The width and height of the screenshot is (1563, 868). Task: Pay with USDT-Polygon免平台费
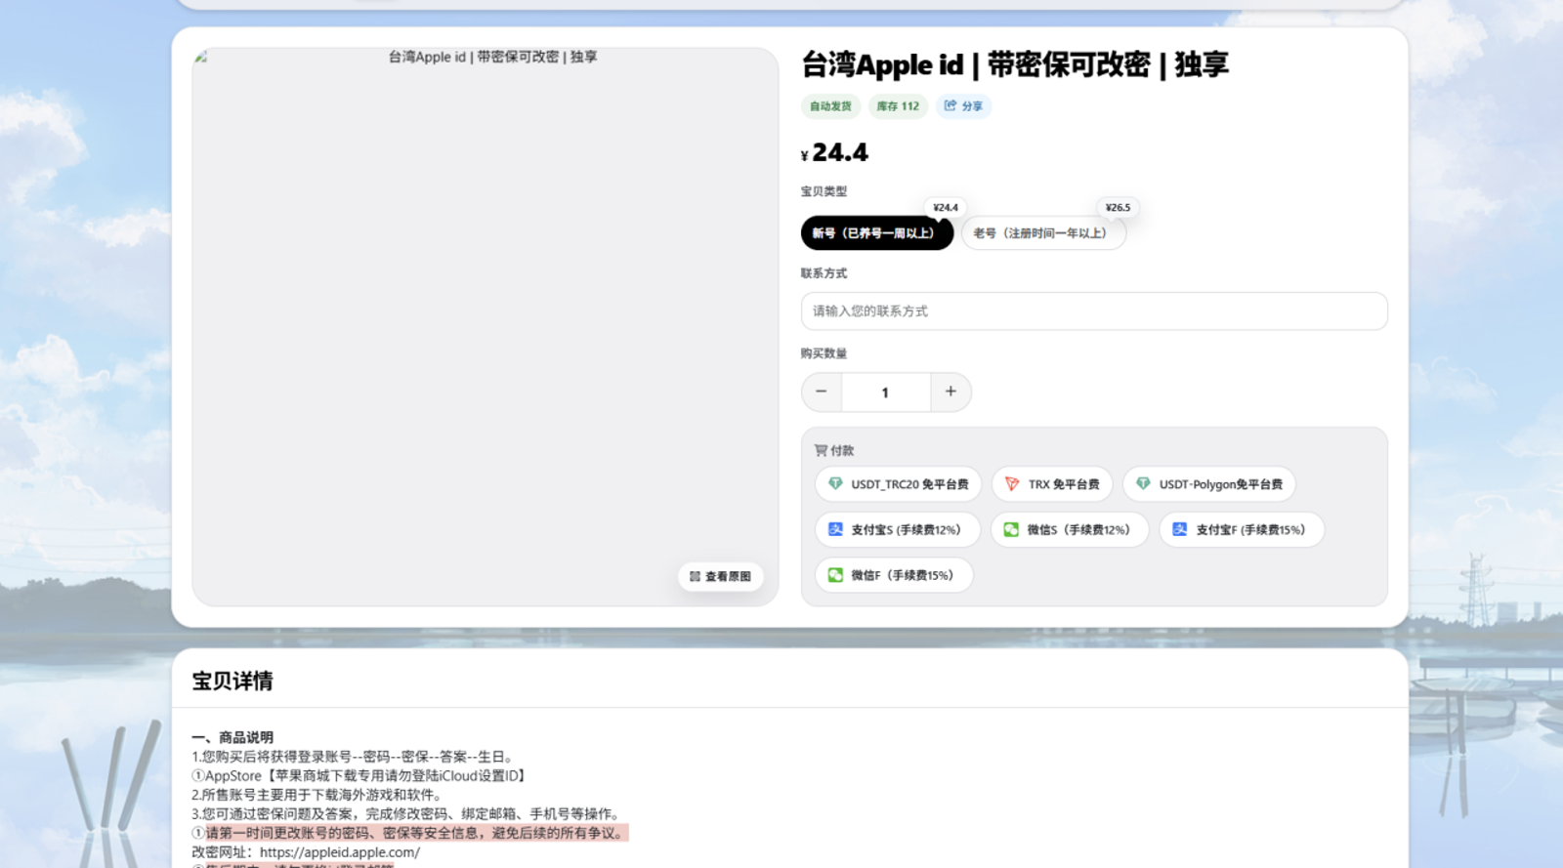point(1209,484)
